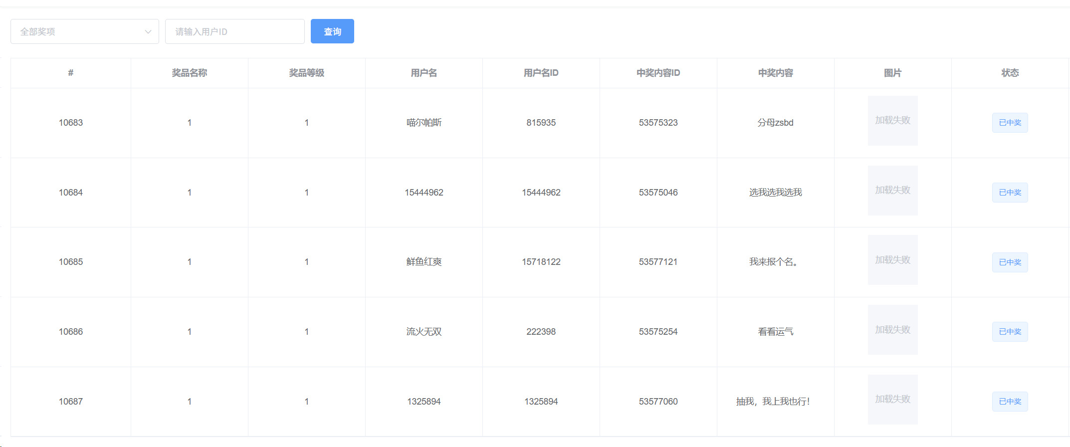1070x447 pixels.
Task: Click the 已中奖 status for row 10686
Action: pyautogui.click(x=1010, y=332)
